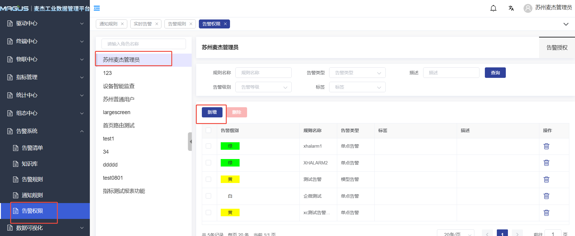Click trash icon for 企微测试 row
575x236 pixels.
pyautogui.click(x=546, y=196)
